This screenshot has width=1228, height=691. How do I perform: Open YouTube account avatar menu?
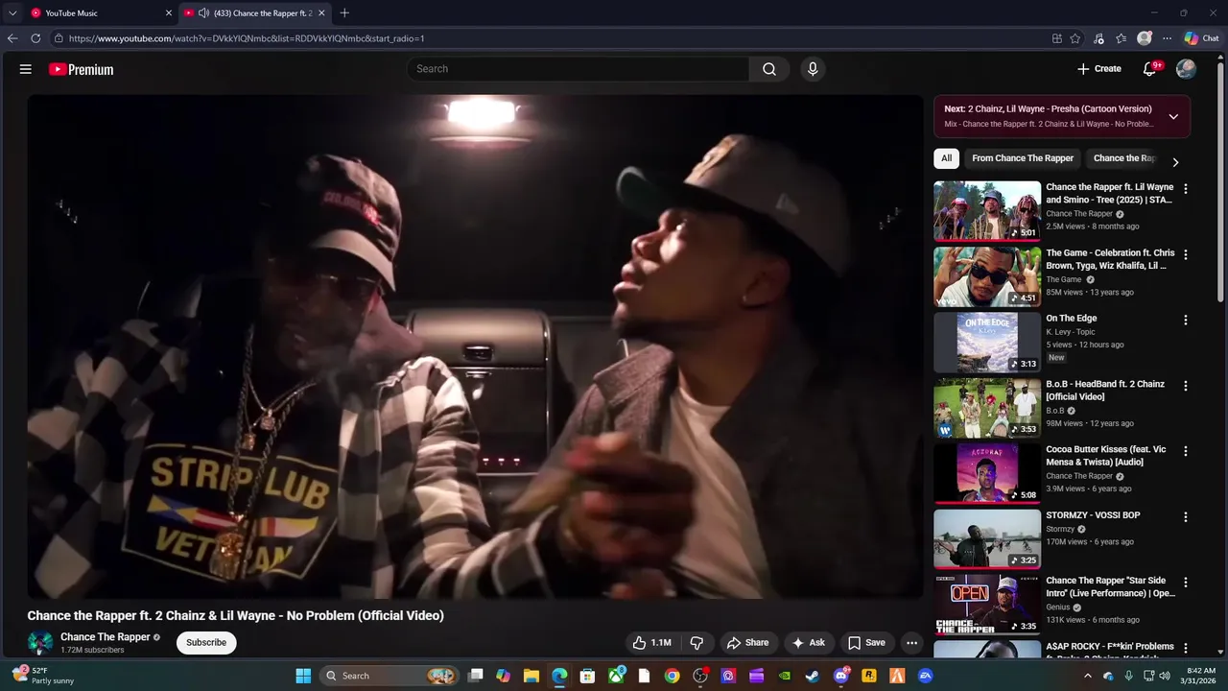coord(1186,69)
